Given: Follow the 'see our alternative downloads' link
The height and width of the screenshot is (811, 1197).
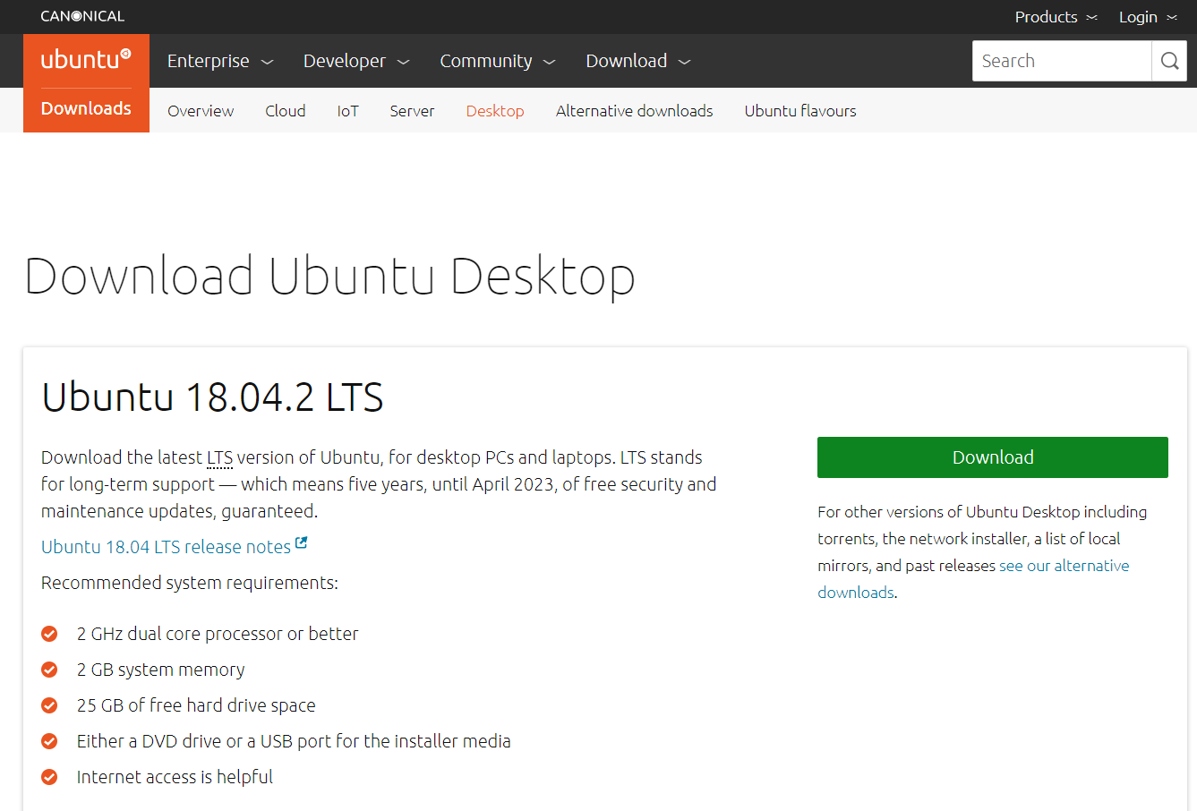Looking at the screenshot, I should point(1064,566).
